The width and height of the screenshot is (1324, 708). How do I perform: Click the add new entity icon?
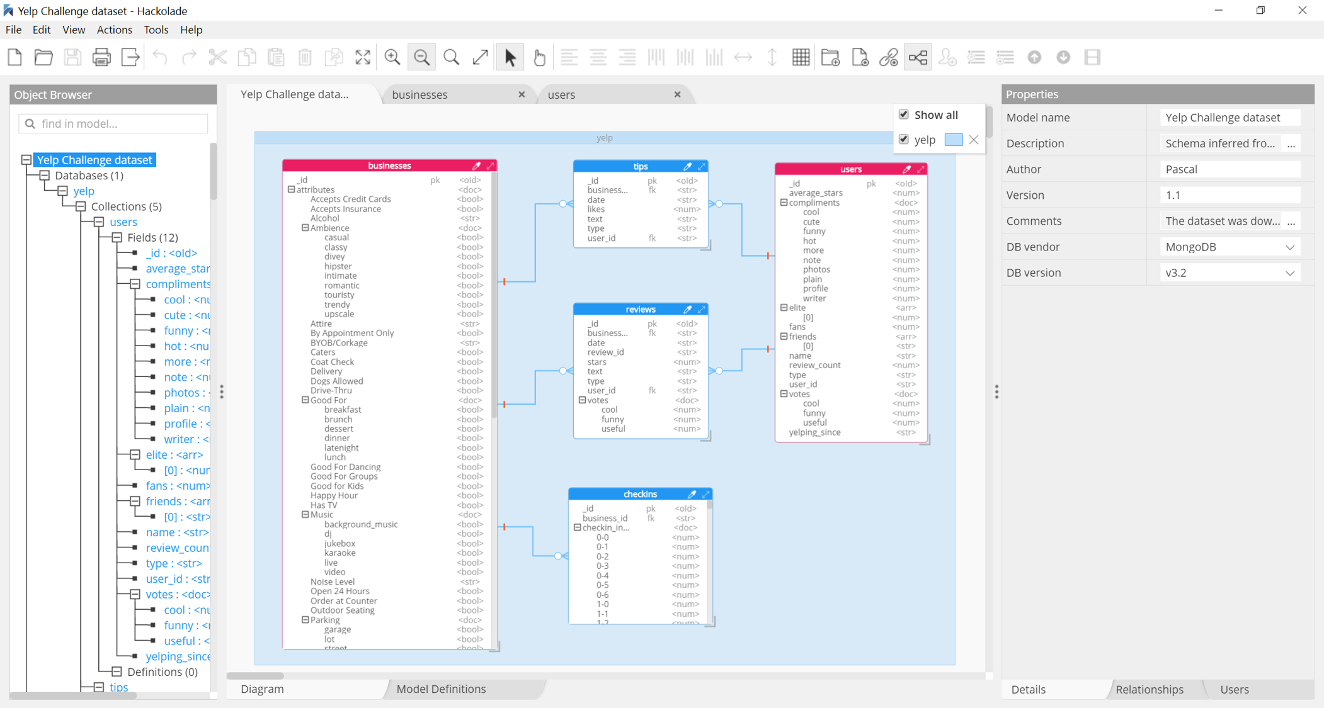pos(860,58)
